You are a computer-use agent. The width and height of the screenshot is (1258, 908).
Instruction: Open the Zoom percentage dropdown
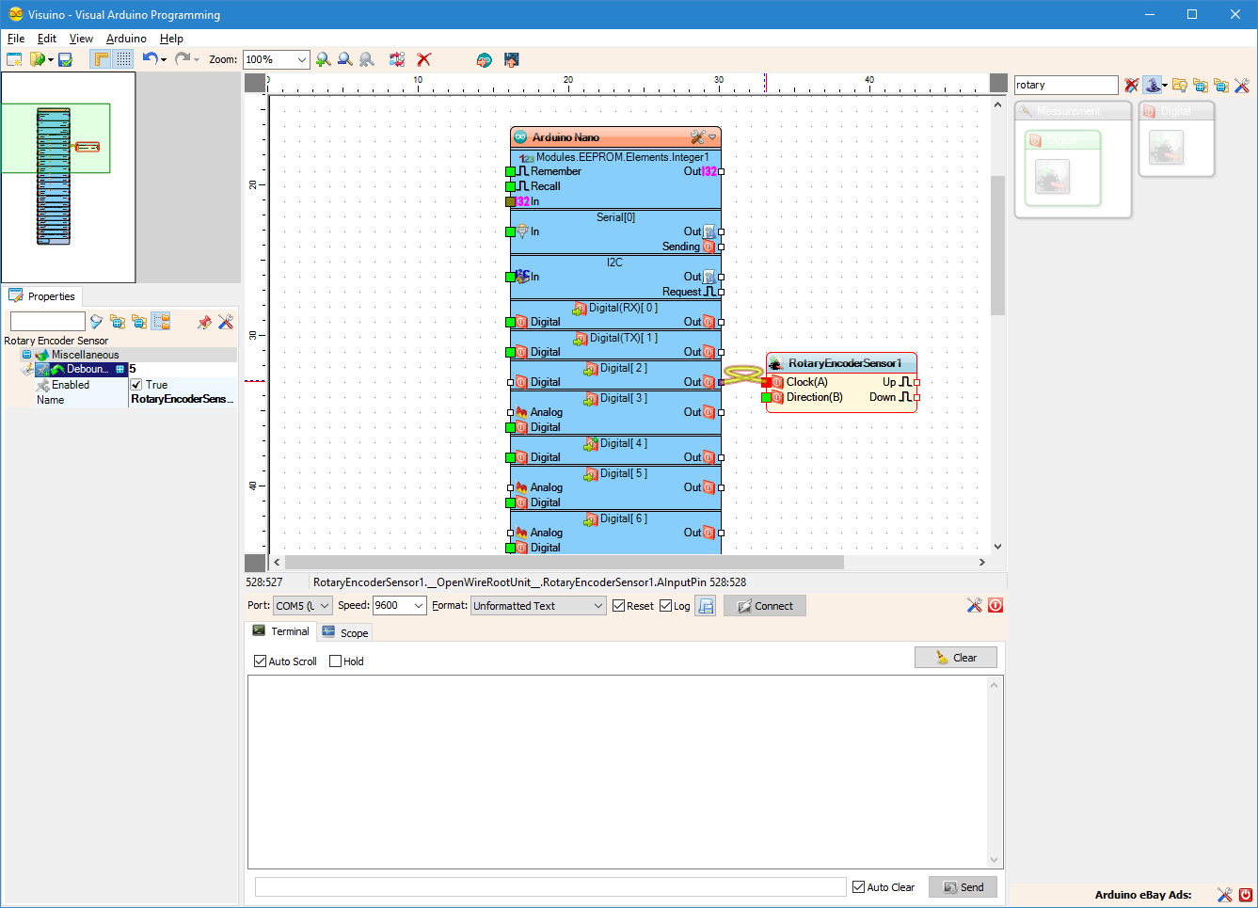pos(302,58)
